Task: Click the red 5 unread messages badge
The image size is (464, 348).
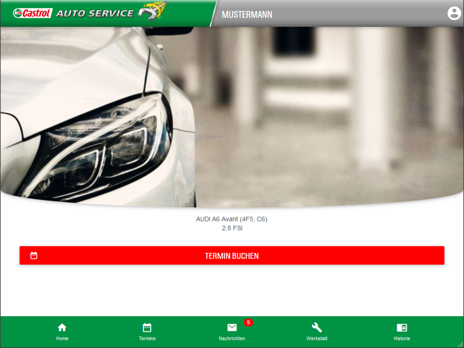Action: tap(248, 322)
